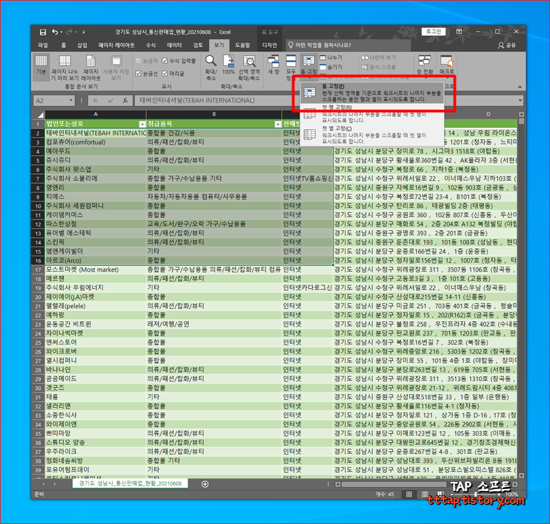Choose Freeze Panes (틀 고정) menu entry

372,93
